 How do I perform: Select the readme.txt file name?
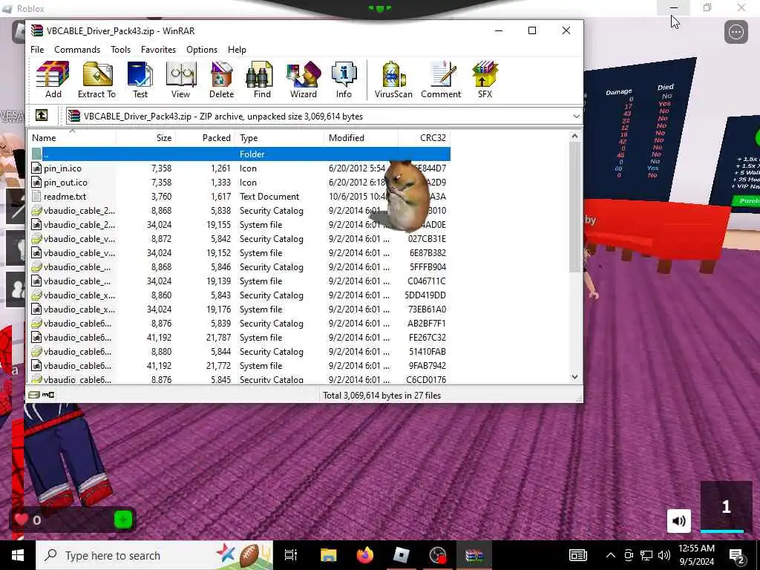pos(65,196)
